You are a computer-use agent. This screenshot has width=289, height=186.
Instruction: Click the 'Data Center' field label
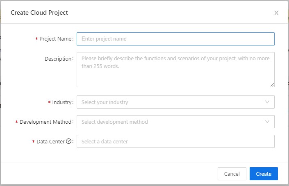(50, 141)
